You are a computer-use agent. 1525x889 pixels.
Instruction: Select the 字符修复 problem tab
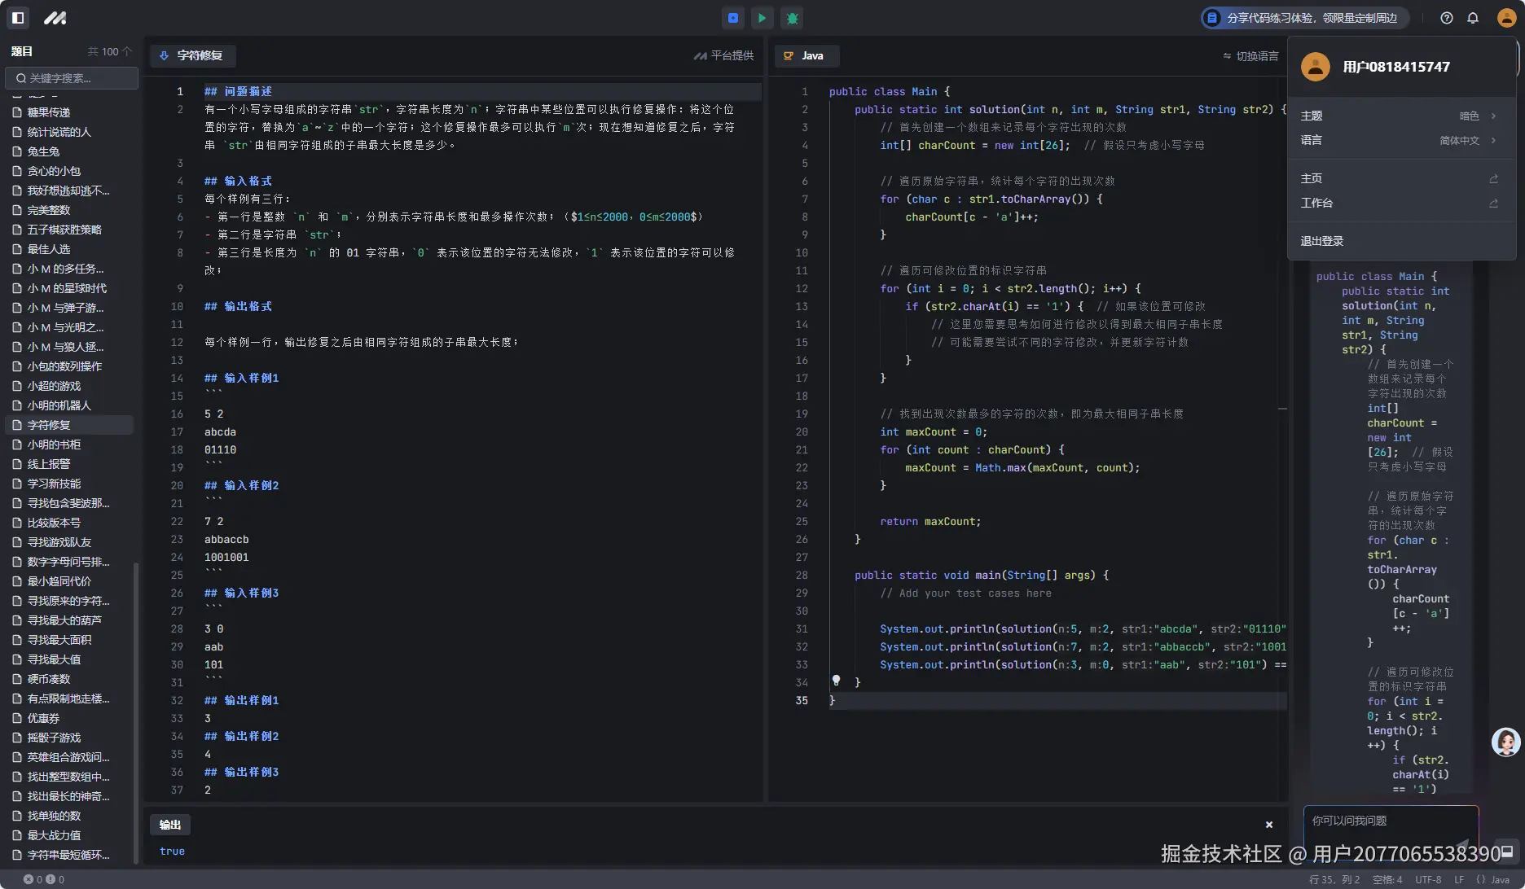coord(192,55)
